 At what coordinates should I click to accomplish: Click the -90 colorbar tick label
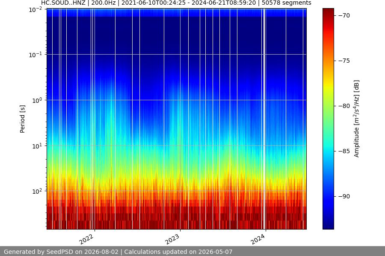tap(344, 196)
